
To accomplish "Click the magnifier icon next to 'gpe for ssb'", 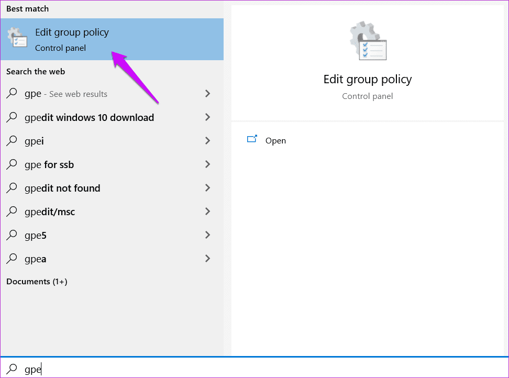I will (12, 164).
